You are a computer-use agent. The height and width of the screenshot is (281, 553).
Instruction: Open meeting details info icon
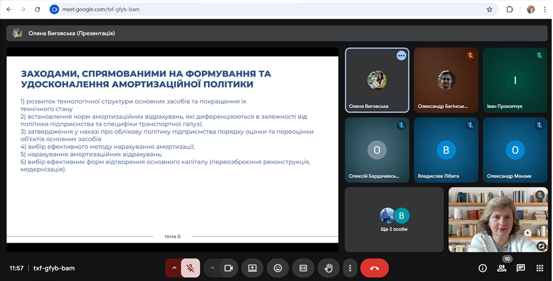click(483, 267)
